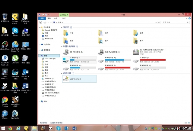Select the WinX DVD Ripper desktop icon
This screenshot has height=131, width=193.
point(15,46)
